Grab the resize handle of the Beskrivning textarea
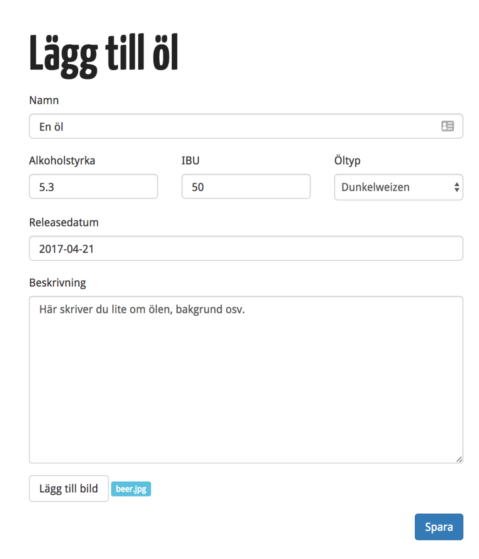 click(x=459, y=459)
